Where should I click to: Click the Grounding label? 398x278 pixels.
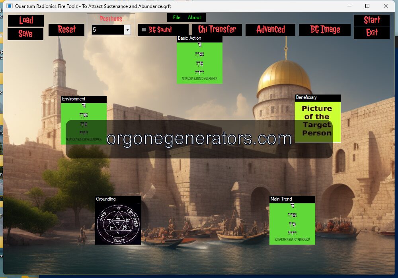click(105, 199)
